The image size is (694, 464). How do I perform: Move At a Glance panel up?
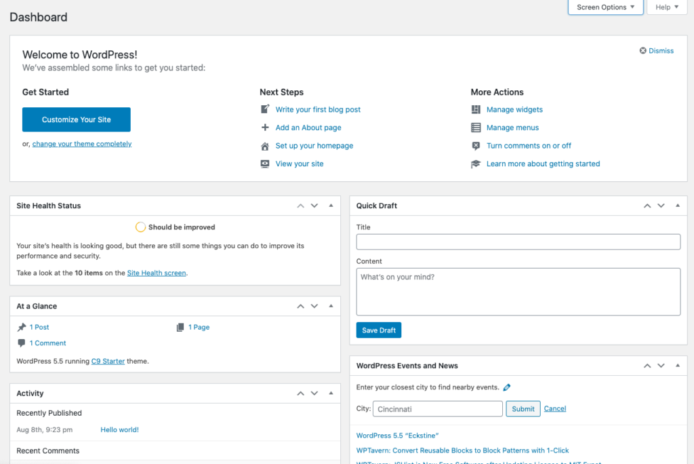300,306
